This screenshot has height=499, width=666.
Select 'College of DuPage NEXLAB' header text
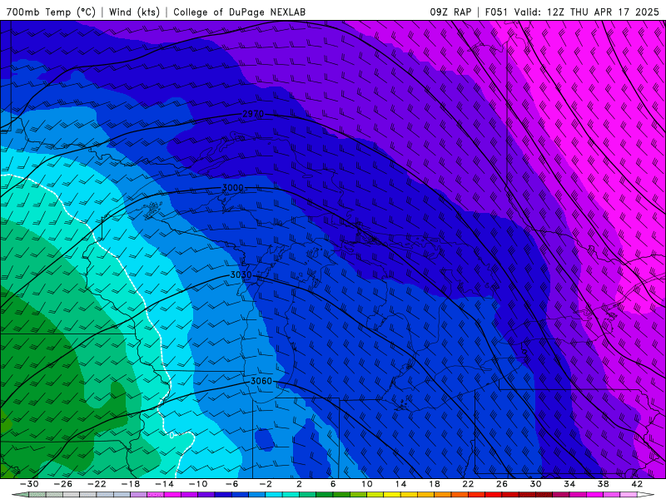239,12
